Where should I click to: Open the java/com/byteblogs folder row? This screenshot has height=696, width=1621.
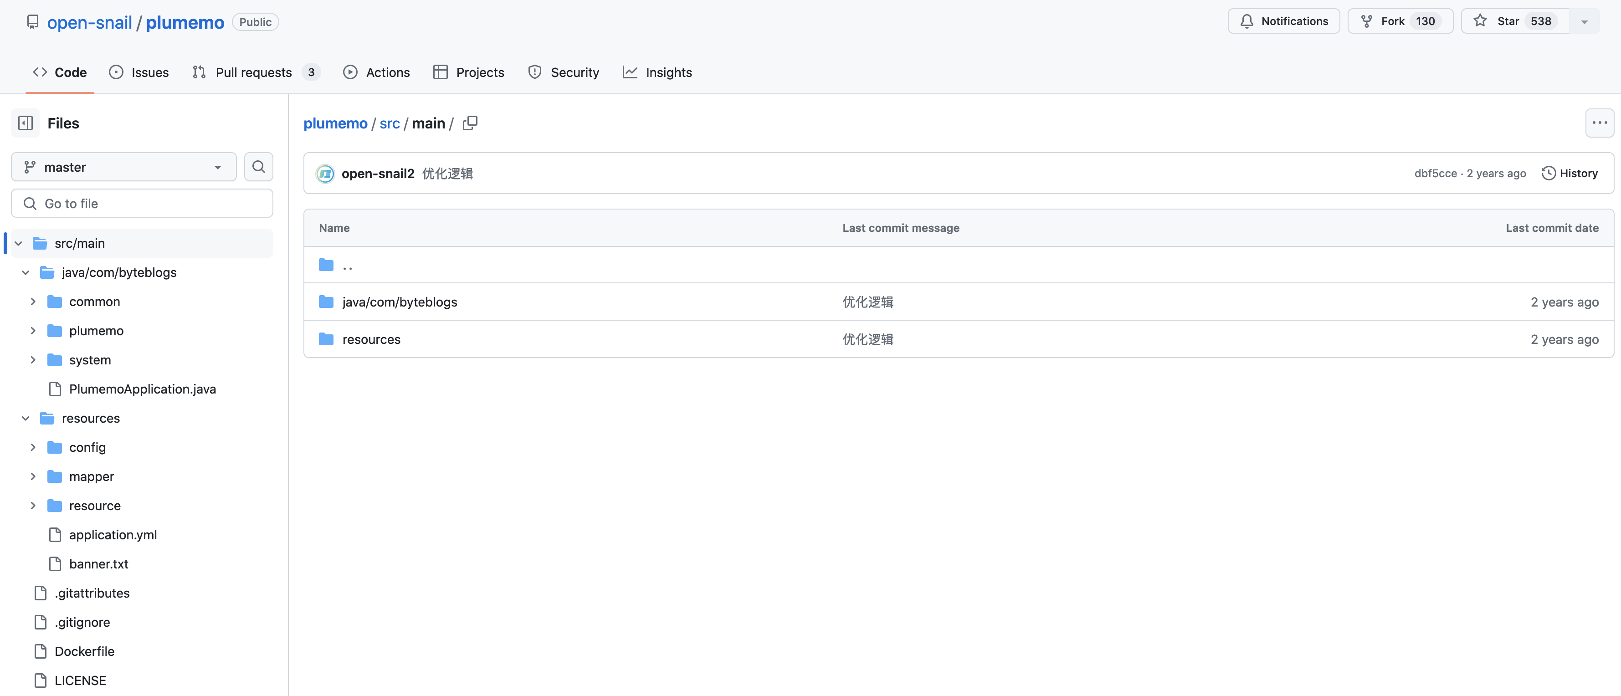(x=400, y=302)
